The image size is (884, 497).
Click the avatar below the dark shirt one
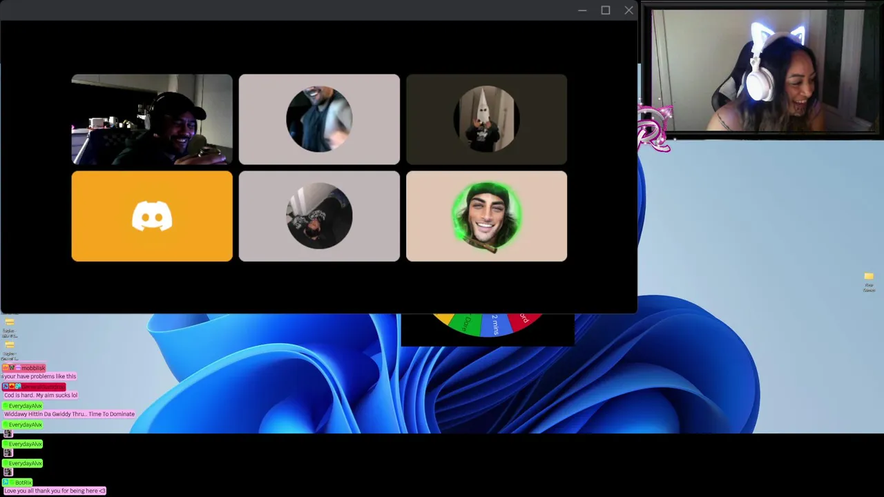click(x=319, y=216)
